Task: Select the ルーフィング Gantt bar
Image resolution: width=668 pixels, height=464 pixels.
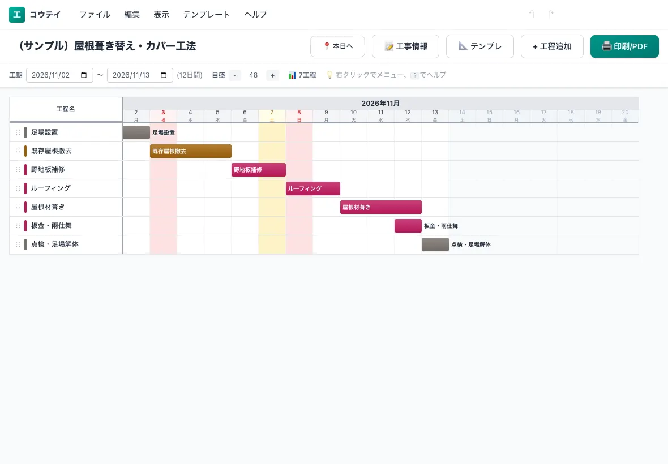Action: tap(313, 188)
